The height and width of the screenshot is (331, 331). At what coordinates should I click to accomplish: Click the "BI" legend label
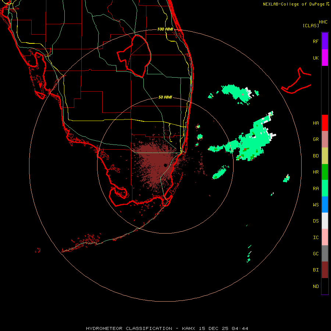point(316,270)
